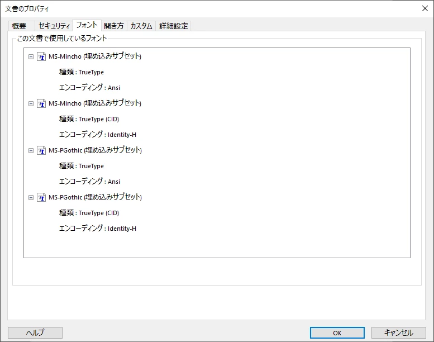Select the フォント tab

pyautogui.click(x=87, y=25)
